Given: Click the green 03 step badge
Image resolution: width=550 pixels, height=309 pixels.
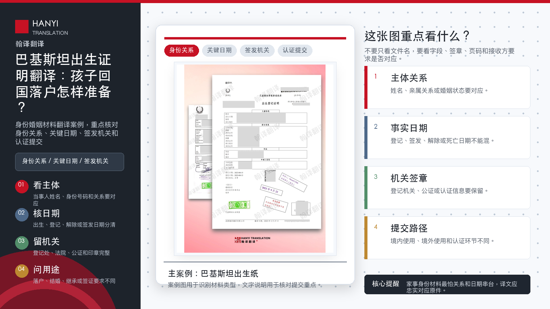Looking at the screenshot, I should [x=22, y=243].
